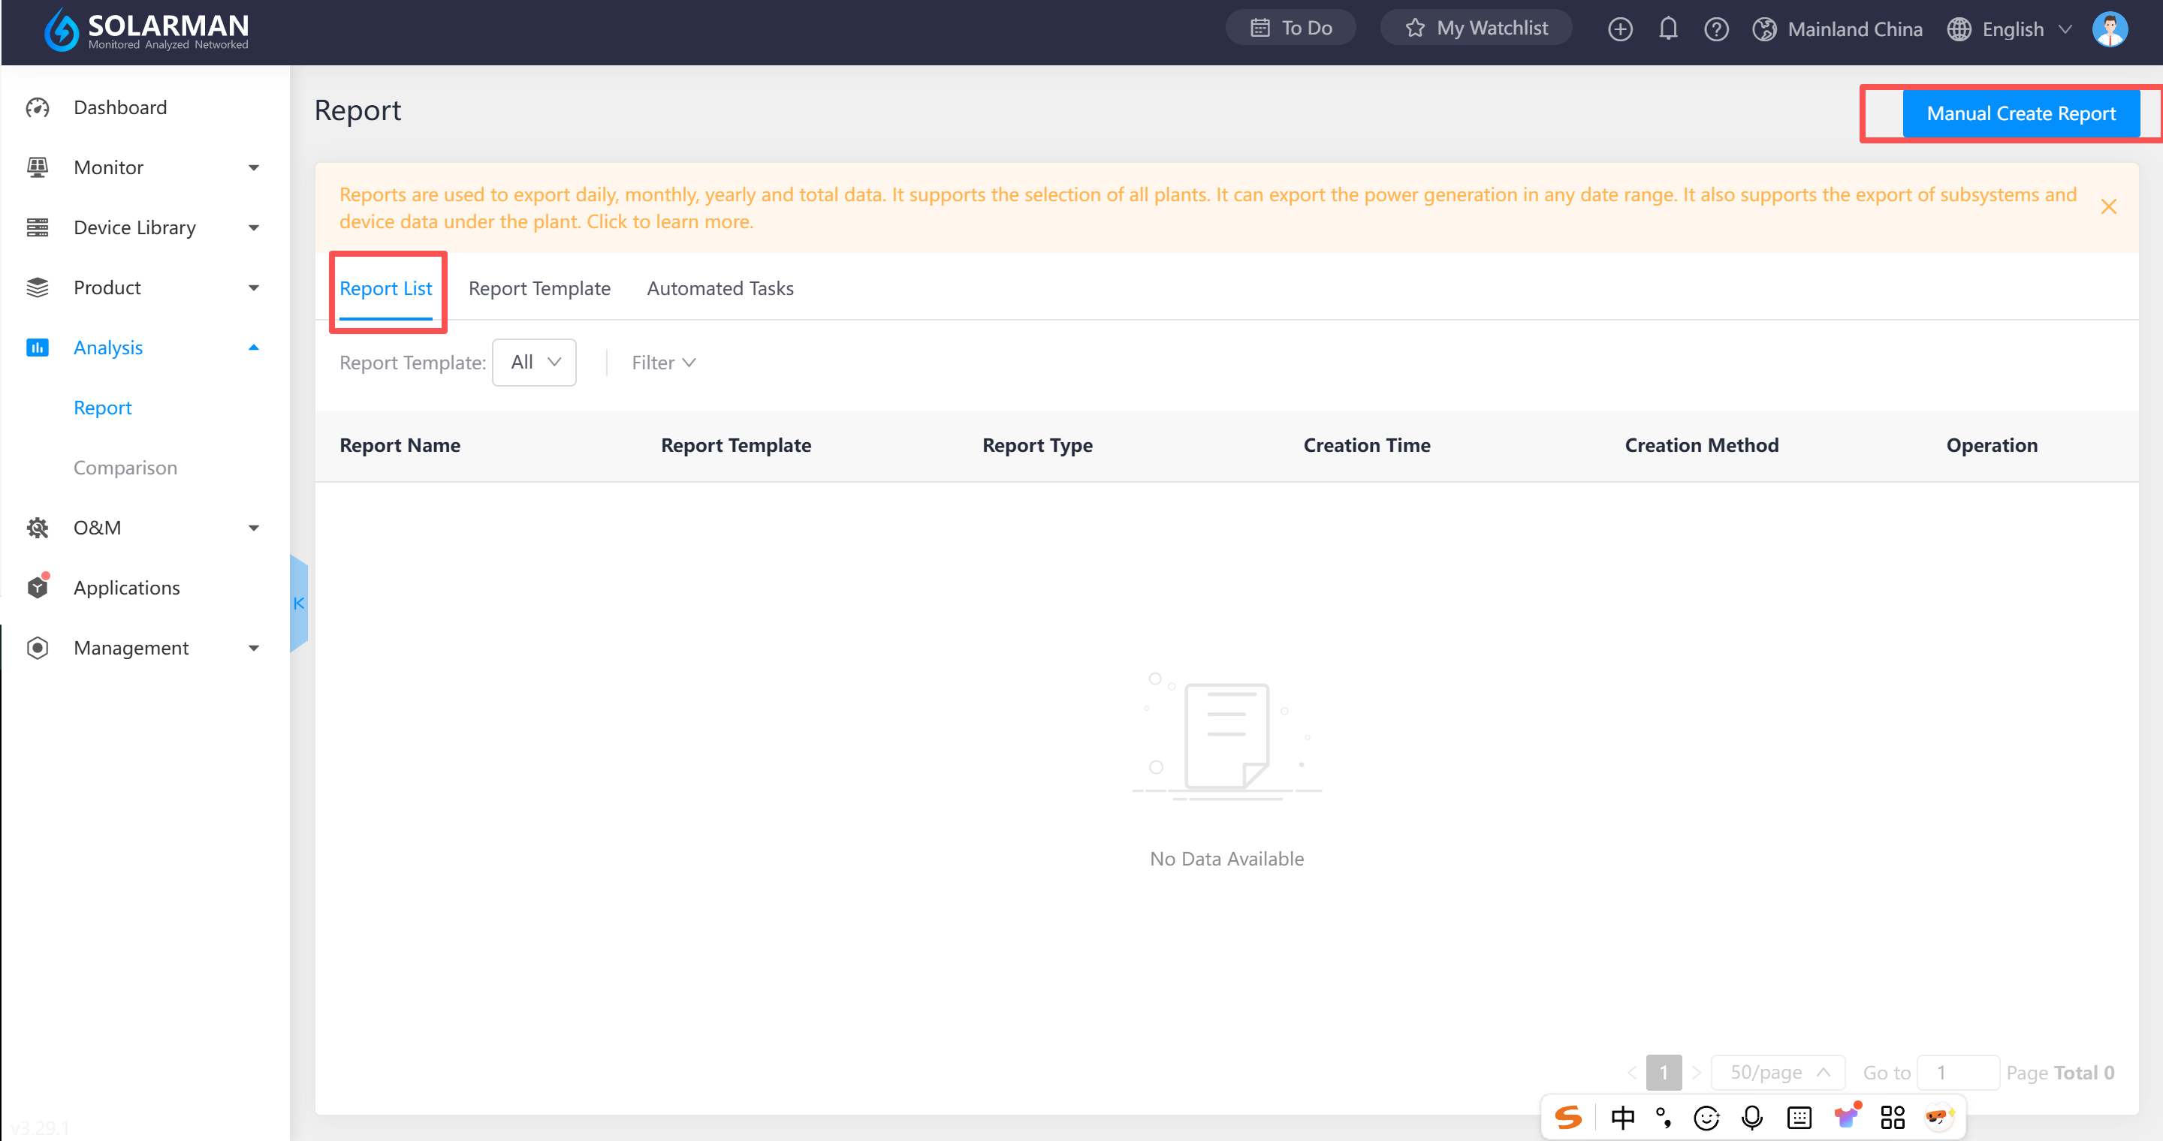
Task: Open the user avatar profile menu
Action: [2109, 29]
